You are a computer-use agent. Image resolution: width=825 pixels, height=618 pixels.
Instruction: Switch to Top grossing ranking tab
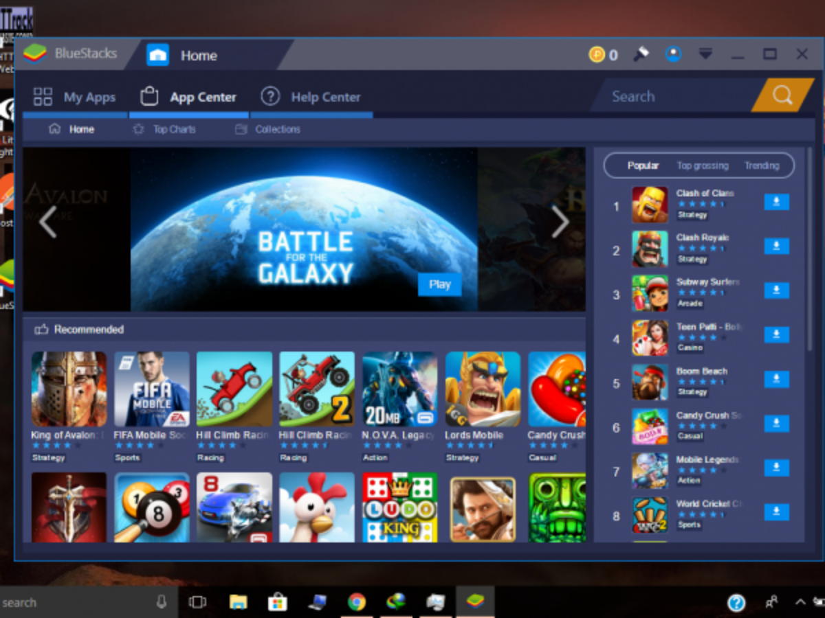pos(702,165)
